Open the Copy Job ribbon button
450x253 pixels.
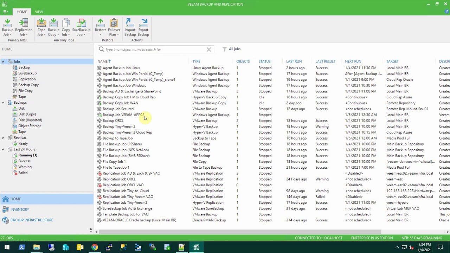[x=66, y=27]
